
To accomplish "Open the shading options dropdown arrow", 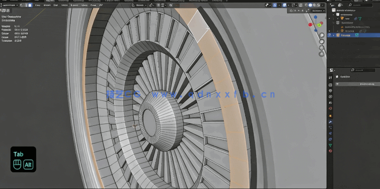I will click(x=323, y=5).
